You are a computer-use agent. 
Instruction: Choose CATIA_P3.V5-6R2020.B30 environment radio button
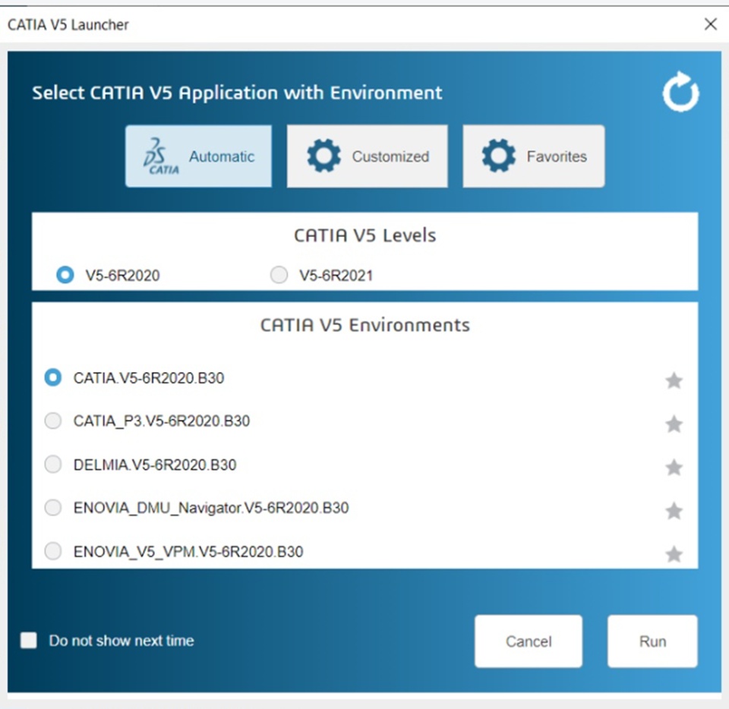(x=52, y=421)
